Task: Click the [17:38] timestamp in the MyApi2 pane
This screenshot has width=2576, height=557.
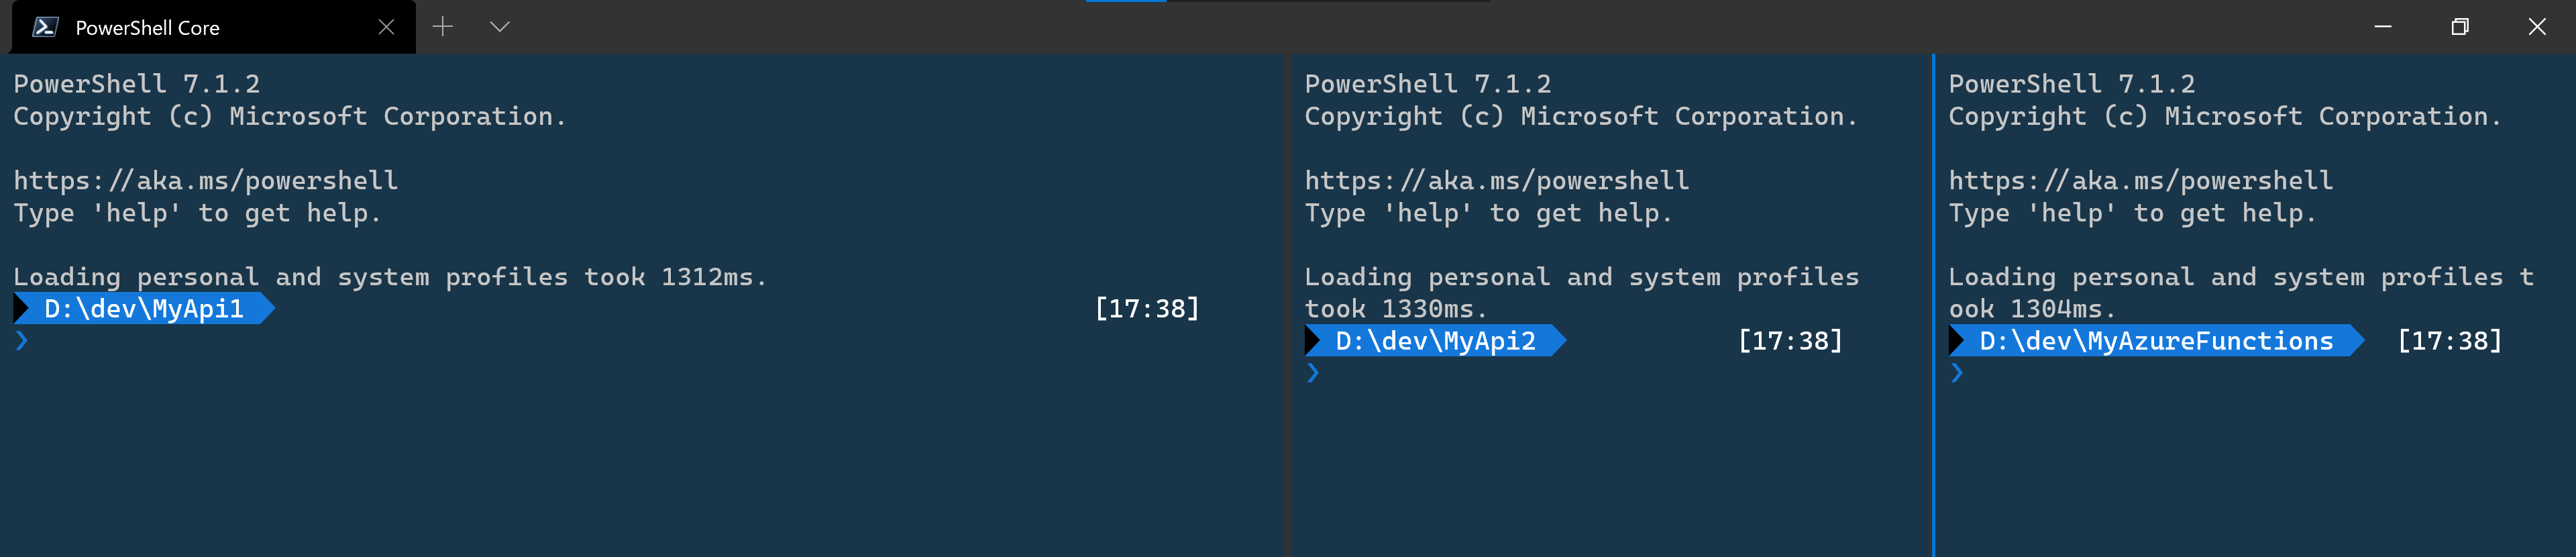Action: 1791,341
